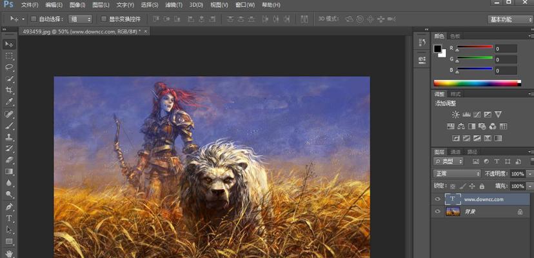Open the 基本功能 workspace dropdown

[x=509, y=19]
